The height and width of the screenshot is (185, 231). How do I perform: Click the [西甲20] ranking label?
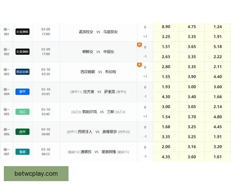(x=124, y=132)
